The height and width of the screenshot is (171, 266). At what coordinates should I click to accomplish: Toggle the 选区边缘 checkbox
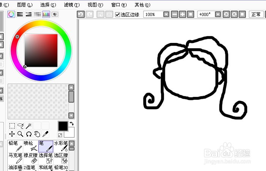tap(117, 14)
